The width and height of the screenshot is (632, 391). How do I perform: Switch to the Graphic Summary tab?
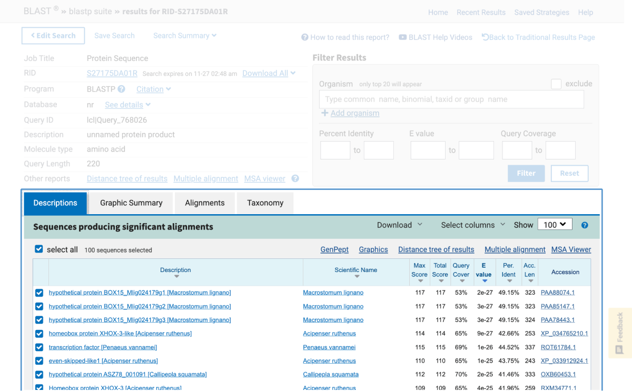[x=131, y=203]
